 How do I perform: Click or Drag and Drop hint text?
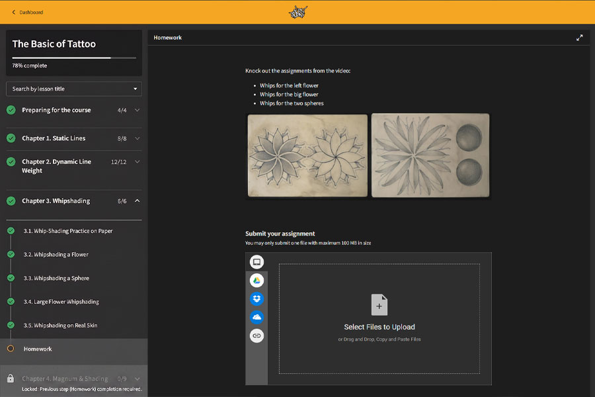tap(379, 339)
